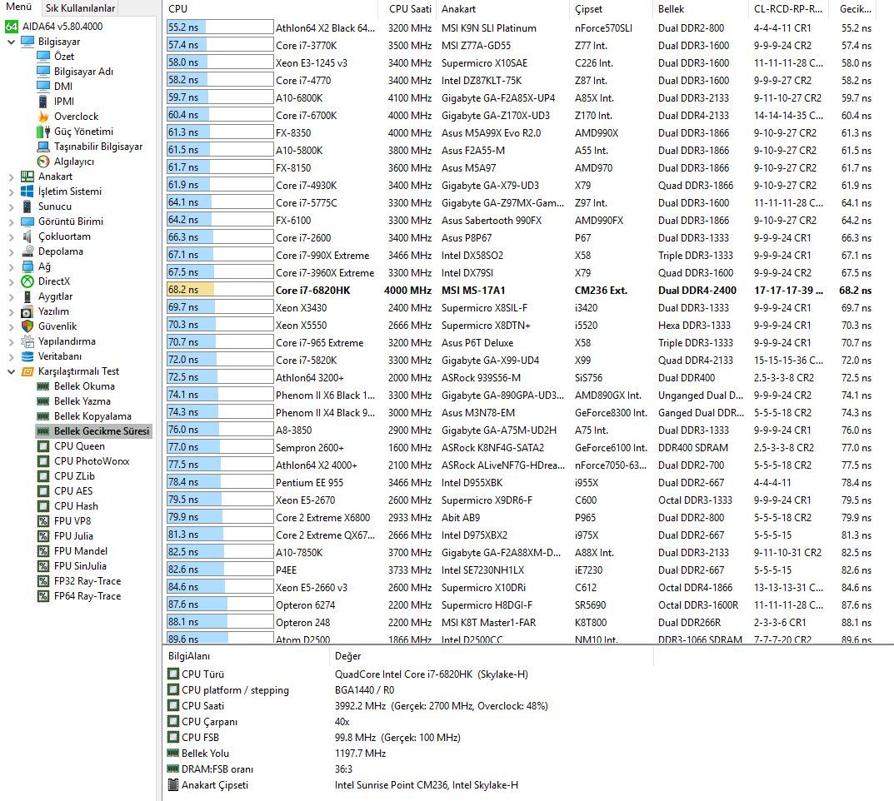Click the 88.1 ns result bar
Image resolution: width=894 pixels, height=801 pixels.
tap(220, 621)
